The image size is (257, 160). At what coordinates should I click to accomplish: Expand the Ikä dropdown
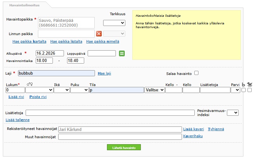(61, 90)
